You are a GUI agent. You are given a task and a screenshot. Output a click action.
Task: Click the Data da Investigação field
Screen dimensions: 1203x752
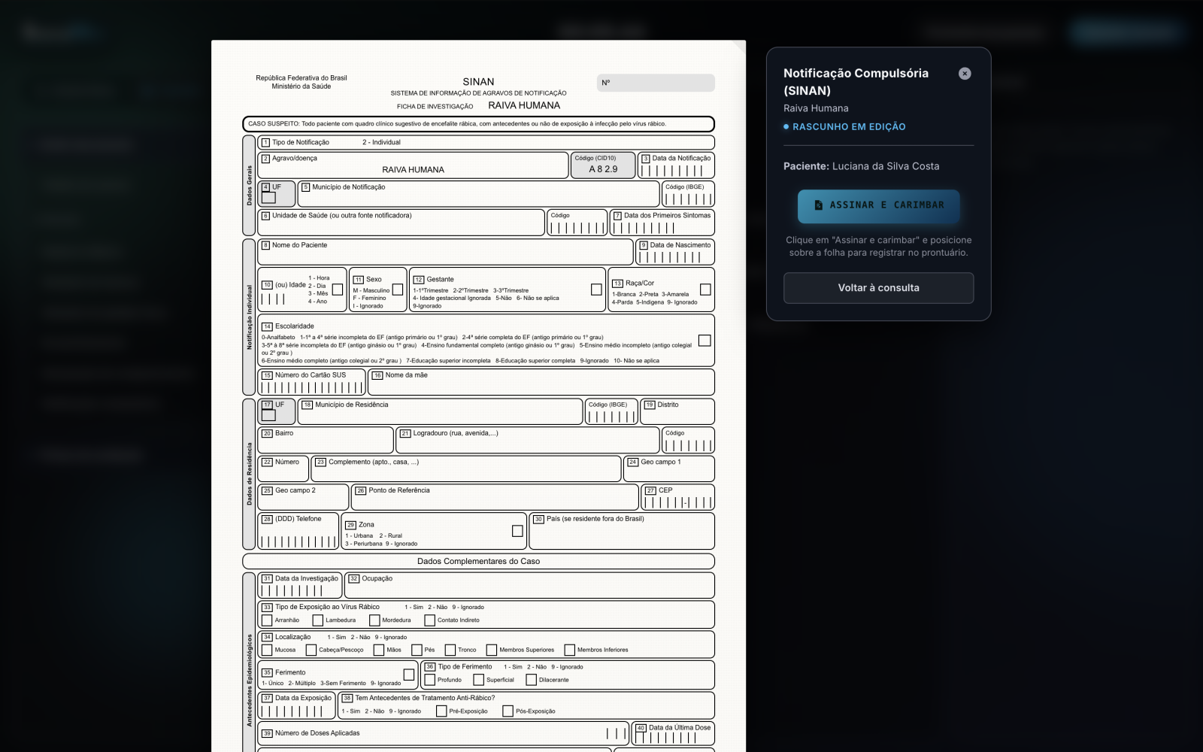pyautogui.click(x=299, y=585)
